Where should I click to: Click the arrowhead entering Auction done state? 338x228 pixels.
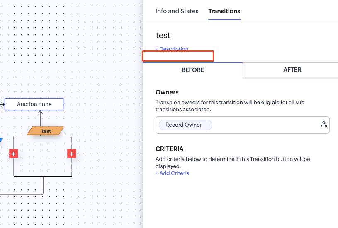click(2, 104)
